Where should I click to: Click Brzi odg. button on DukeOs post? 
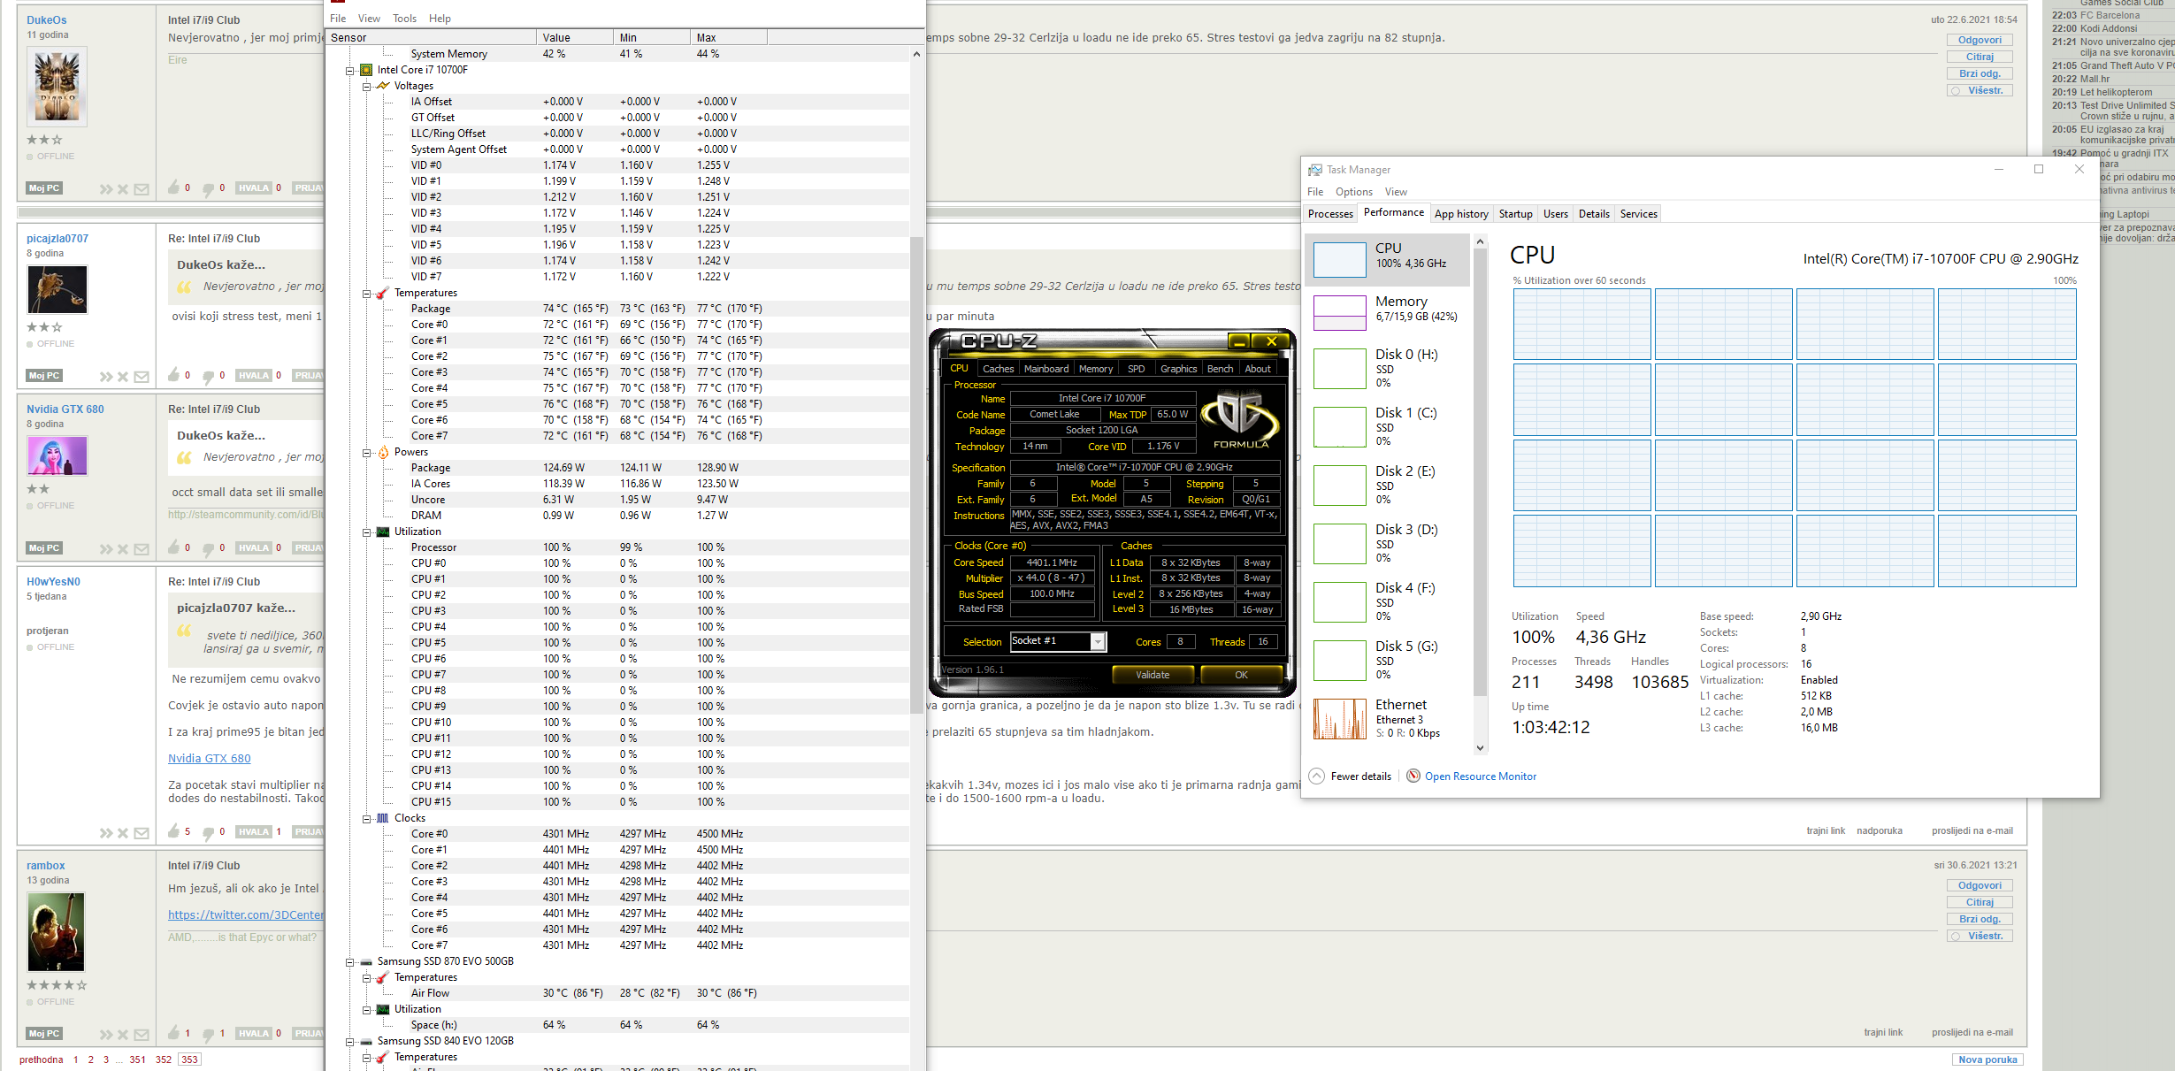pyautogui.click(x=1980, y=73)
